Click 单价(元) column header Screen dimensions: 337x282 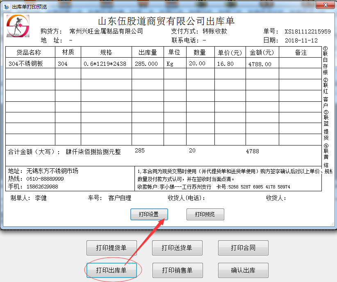pos(230,52)
